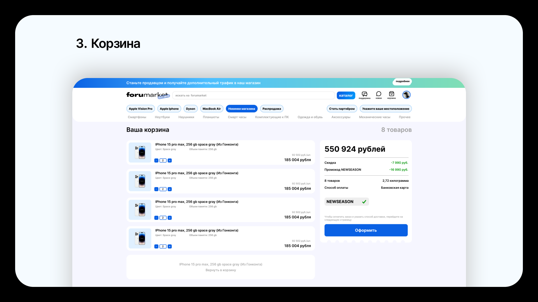The image size is (538, 302).
Task: Open the shopping cart icon
Action: (x=391, y=95)
